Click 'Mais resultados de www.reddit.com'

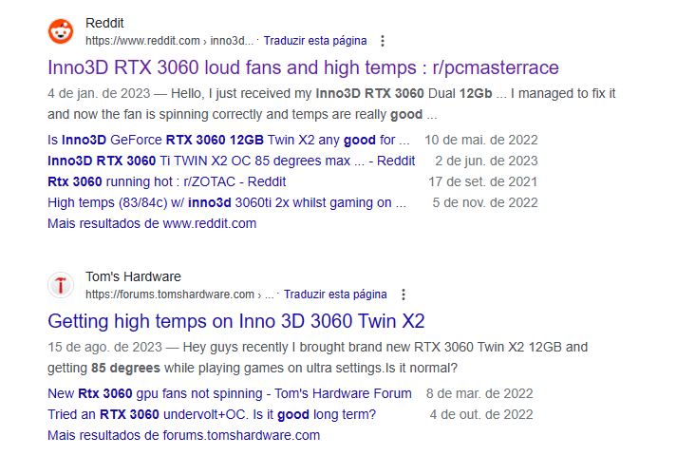click(x=152, y=223)
